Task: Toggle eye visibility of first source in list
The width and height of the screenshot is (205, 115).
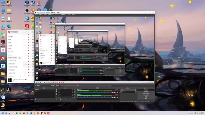Action: coord(73,90)
